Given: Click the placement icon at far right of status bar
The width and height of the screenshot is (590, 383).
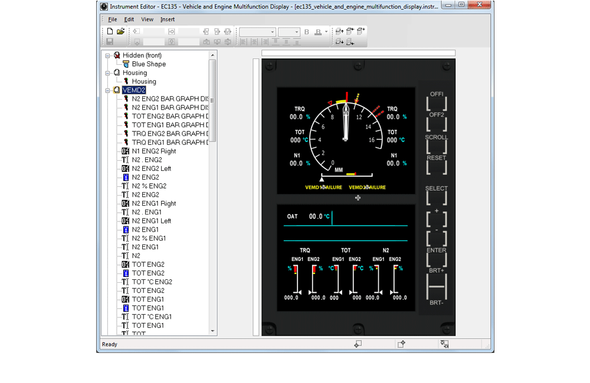Looking at the screenshot, I should [x=444, y=345].
